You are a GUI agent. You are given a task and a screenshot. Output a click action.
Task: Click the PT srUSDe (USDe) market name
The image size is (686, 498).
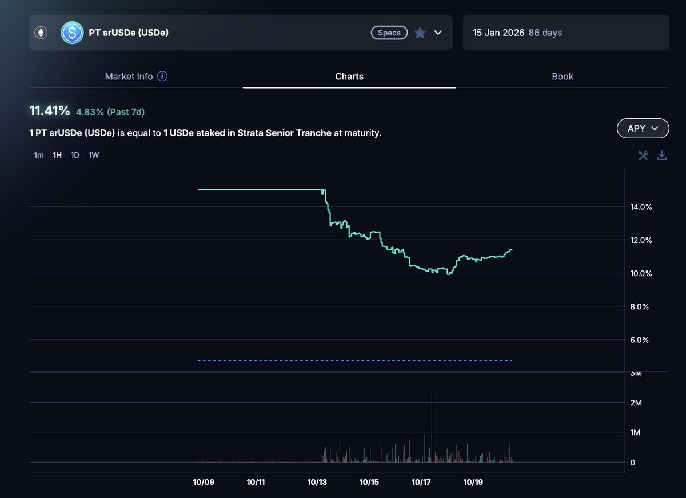pos(129,33)
